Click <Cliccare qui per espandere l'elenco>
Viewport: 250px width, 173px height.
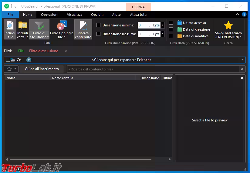point(122,60)
